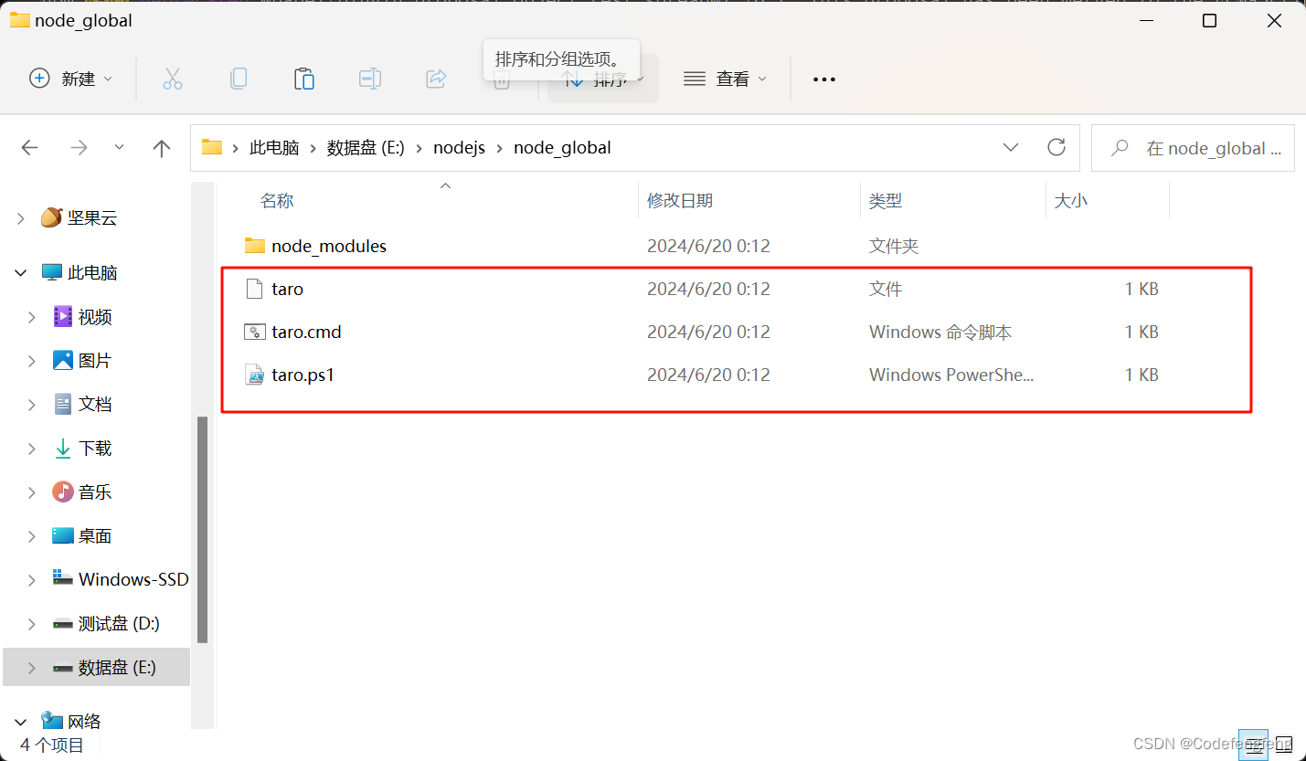Image resolution: width=1306 pixels, height=761 pixels.
Task: Select the taro file without extension
Action: point(287,290)
